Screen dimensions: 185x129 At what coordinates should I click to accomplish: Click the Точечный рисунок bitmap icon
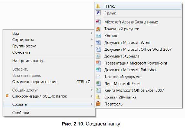pyautogui.click(x=98, y=29)
